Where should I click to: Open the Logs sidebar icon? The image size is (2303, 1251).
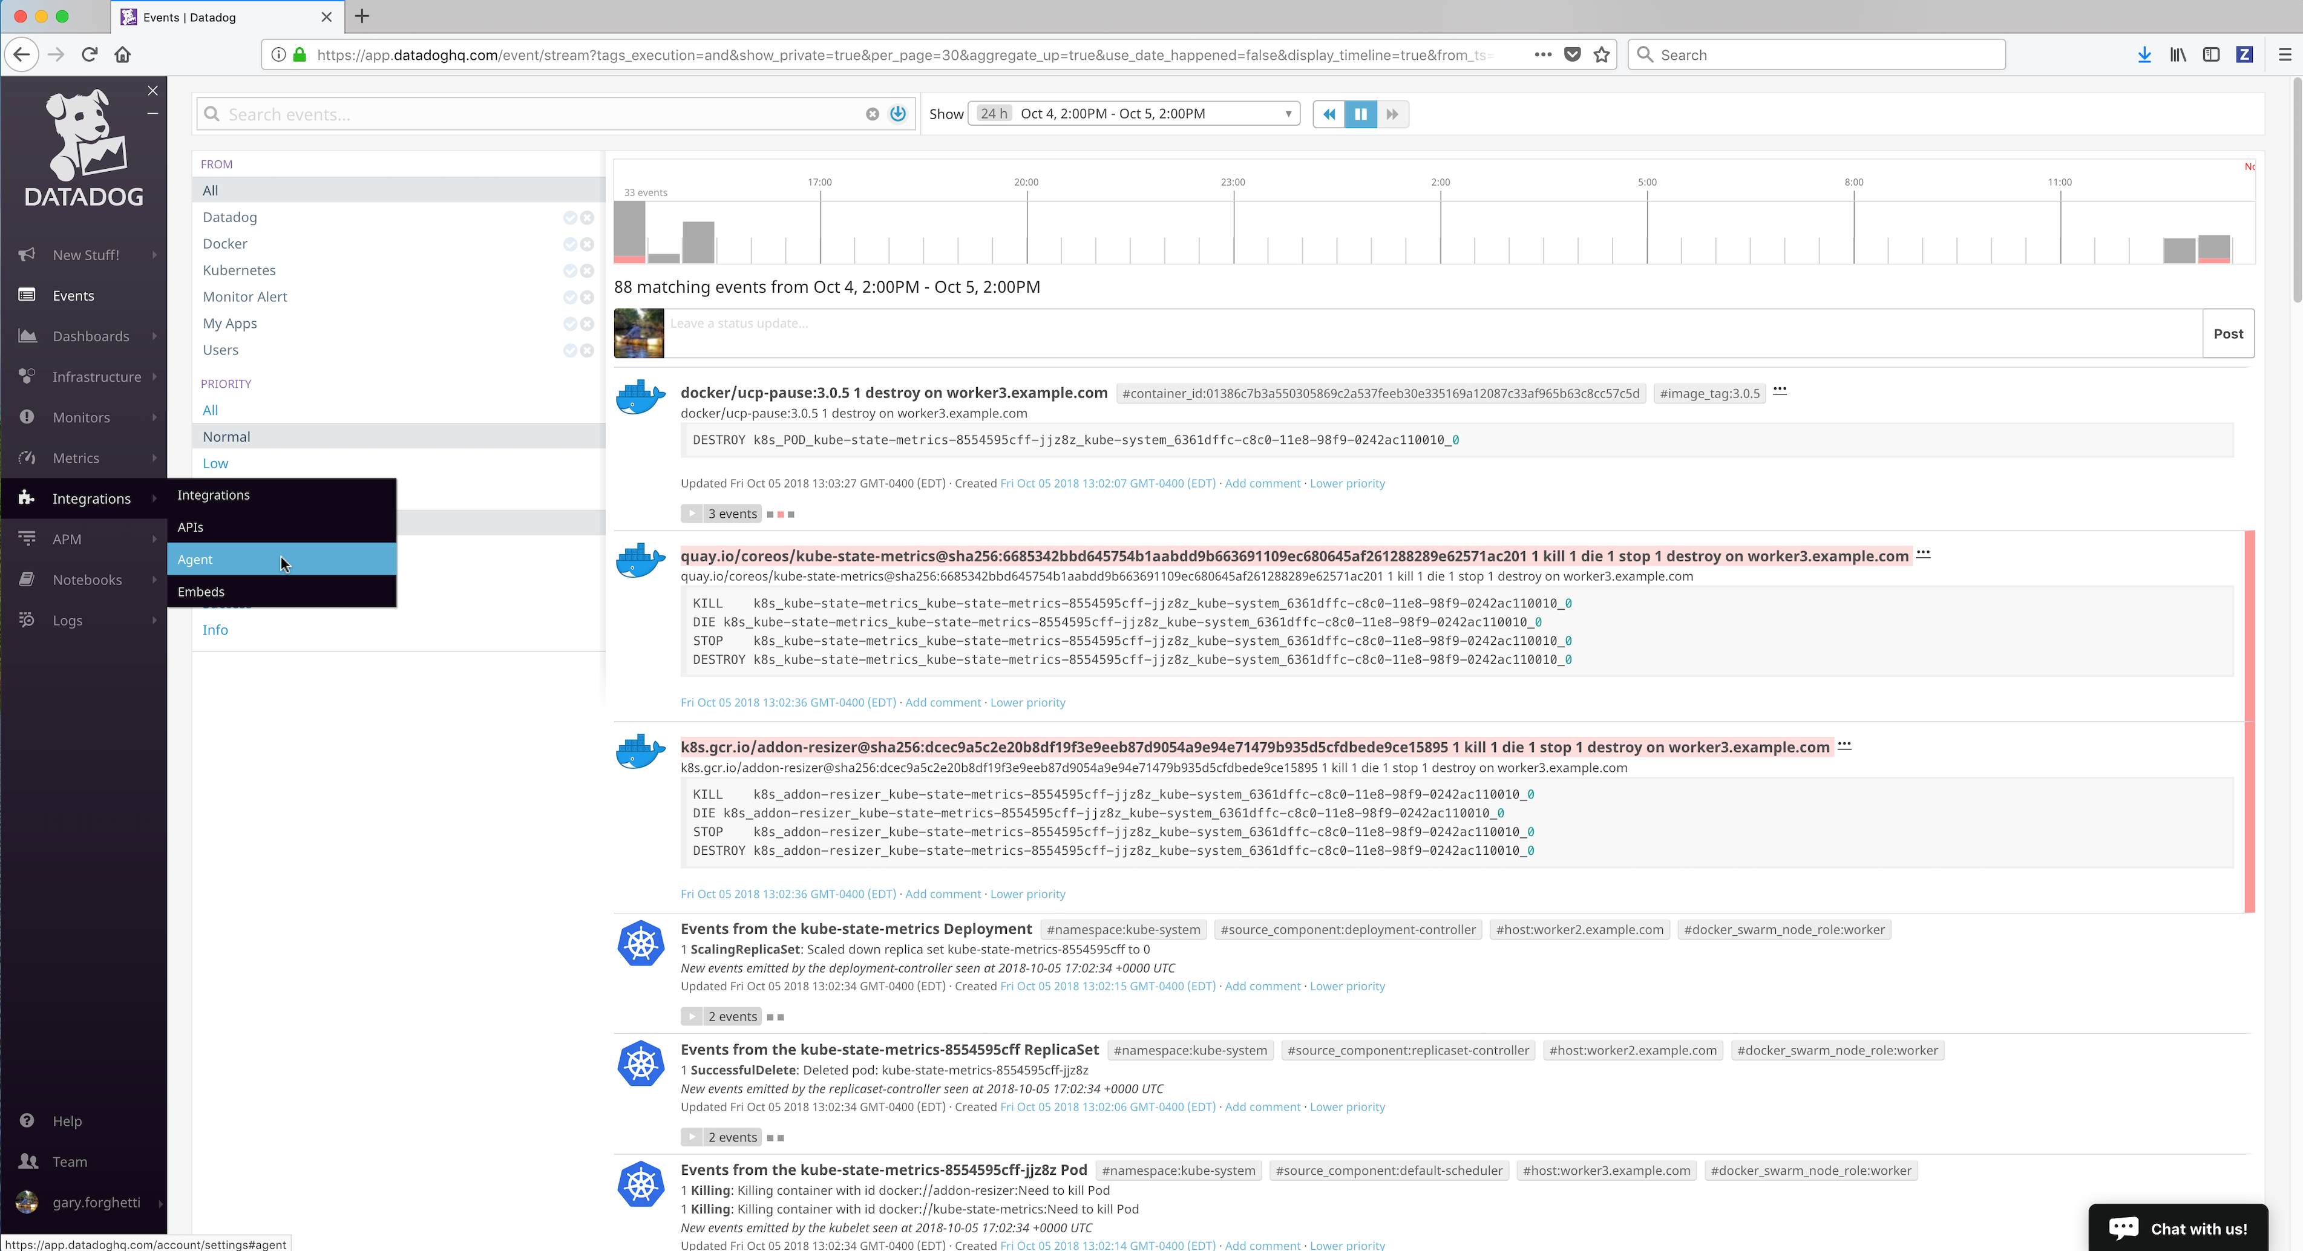[28, 620]
